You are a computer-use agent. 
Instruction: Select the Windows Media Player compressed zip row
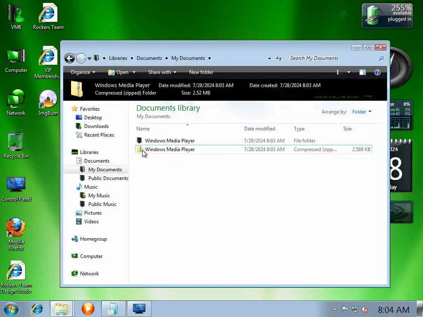(254, 149)
